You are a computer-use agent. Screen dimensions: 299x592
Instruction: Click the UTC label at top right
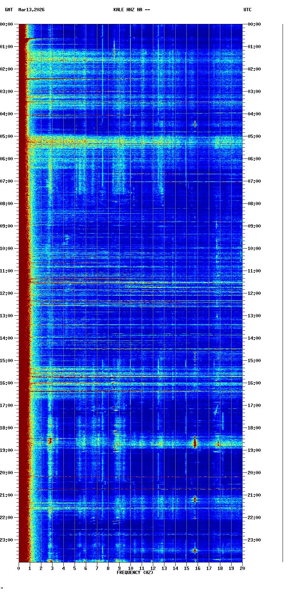(x=248, y=10)
